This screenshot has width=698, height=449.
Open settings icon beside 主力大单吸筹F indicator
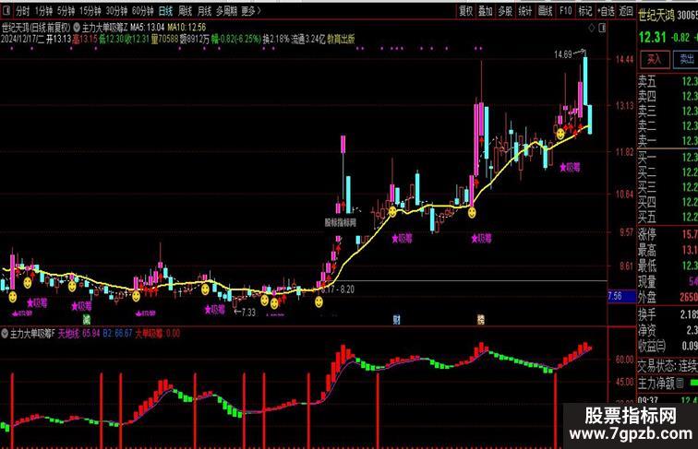click(x=5, y=333)
